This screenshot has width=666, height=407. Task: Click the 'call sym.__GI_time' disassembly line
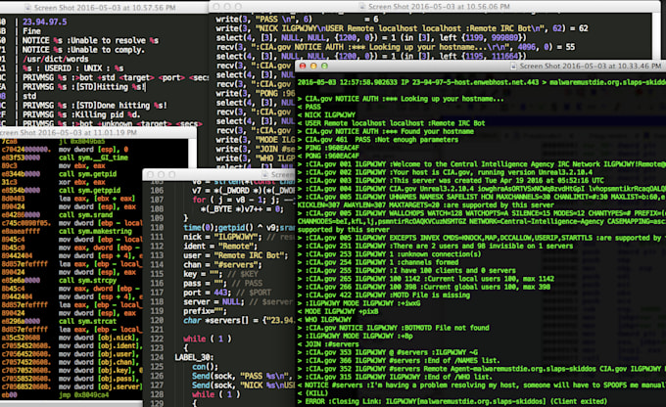tap(93, 158)
